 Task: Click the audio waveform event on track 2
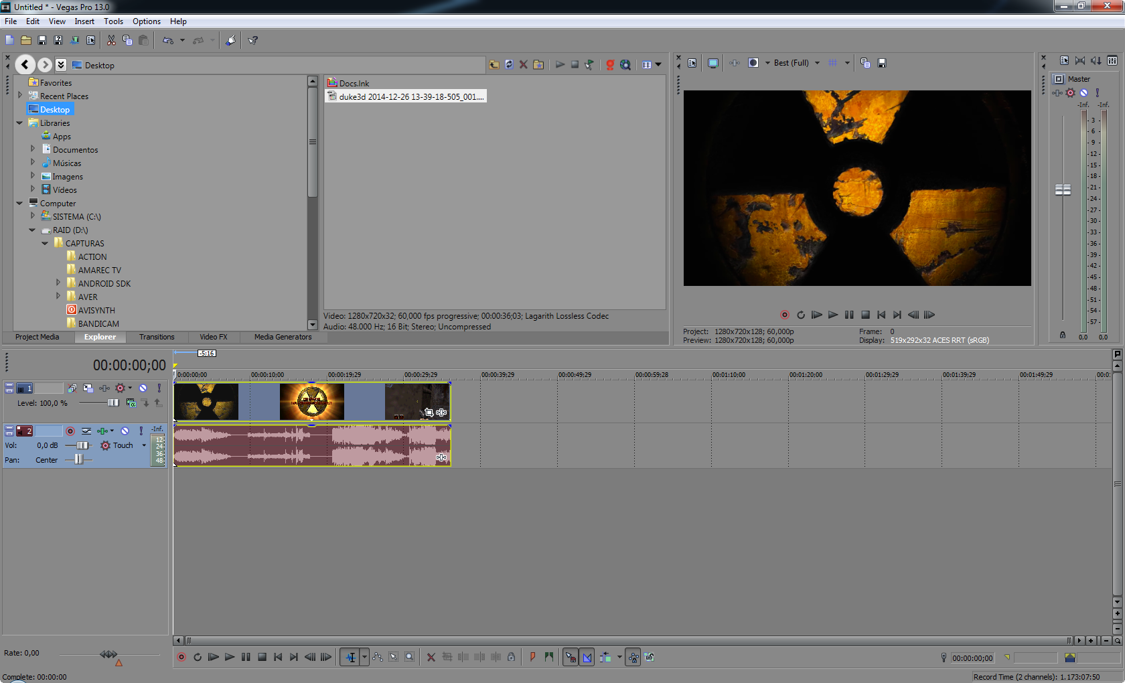pyautogui.click(x=312, y=446)
